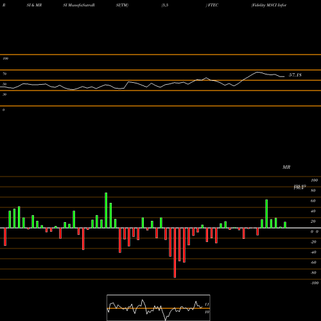The image size is (321, 321).
Task: Open the mini line chart thumbnail at bottom
Action: (159, 308)
